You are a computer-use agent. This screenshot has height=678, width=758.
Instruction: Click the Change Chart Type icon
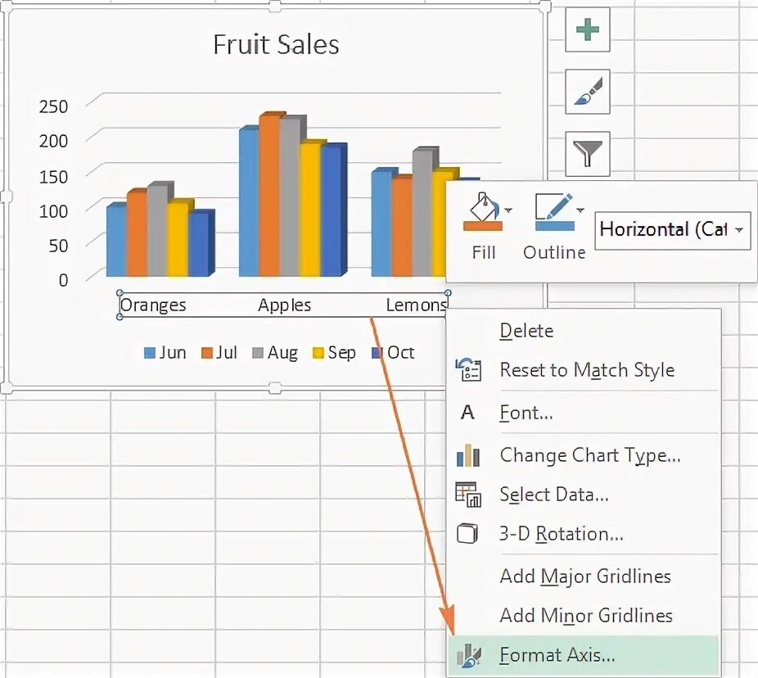[467, 455]
